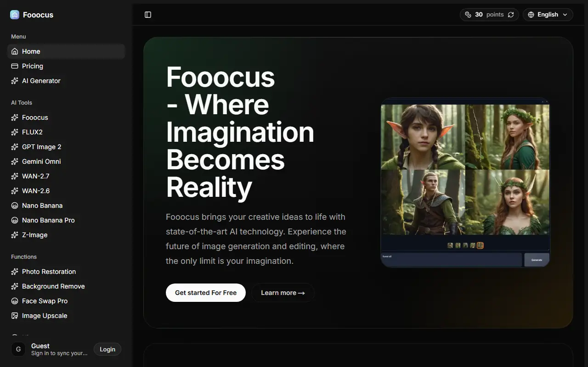Click the Photo Restoration sparkle icon

click(x=15, y=272)
